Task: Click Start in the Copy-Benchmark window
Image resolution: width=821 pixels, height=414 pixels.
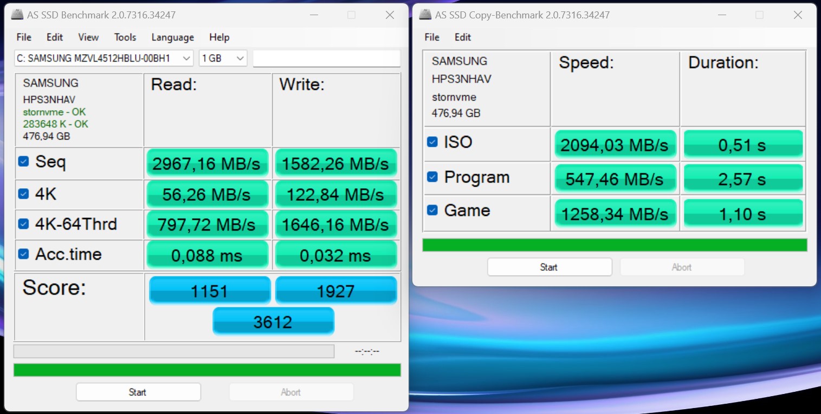Action: click(550, 267)
